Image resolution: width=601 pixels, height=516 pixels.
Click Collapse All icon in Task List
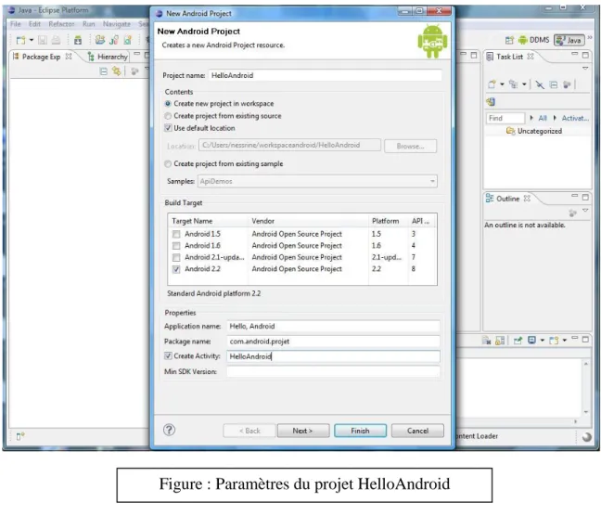554,84
